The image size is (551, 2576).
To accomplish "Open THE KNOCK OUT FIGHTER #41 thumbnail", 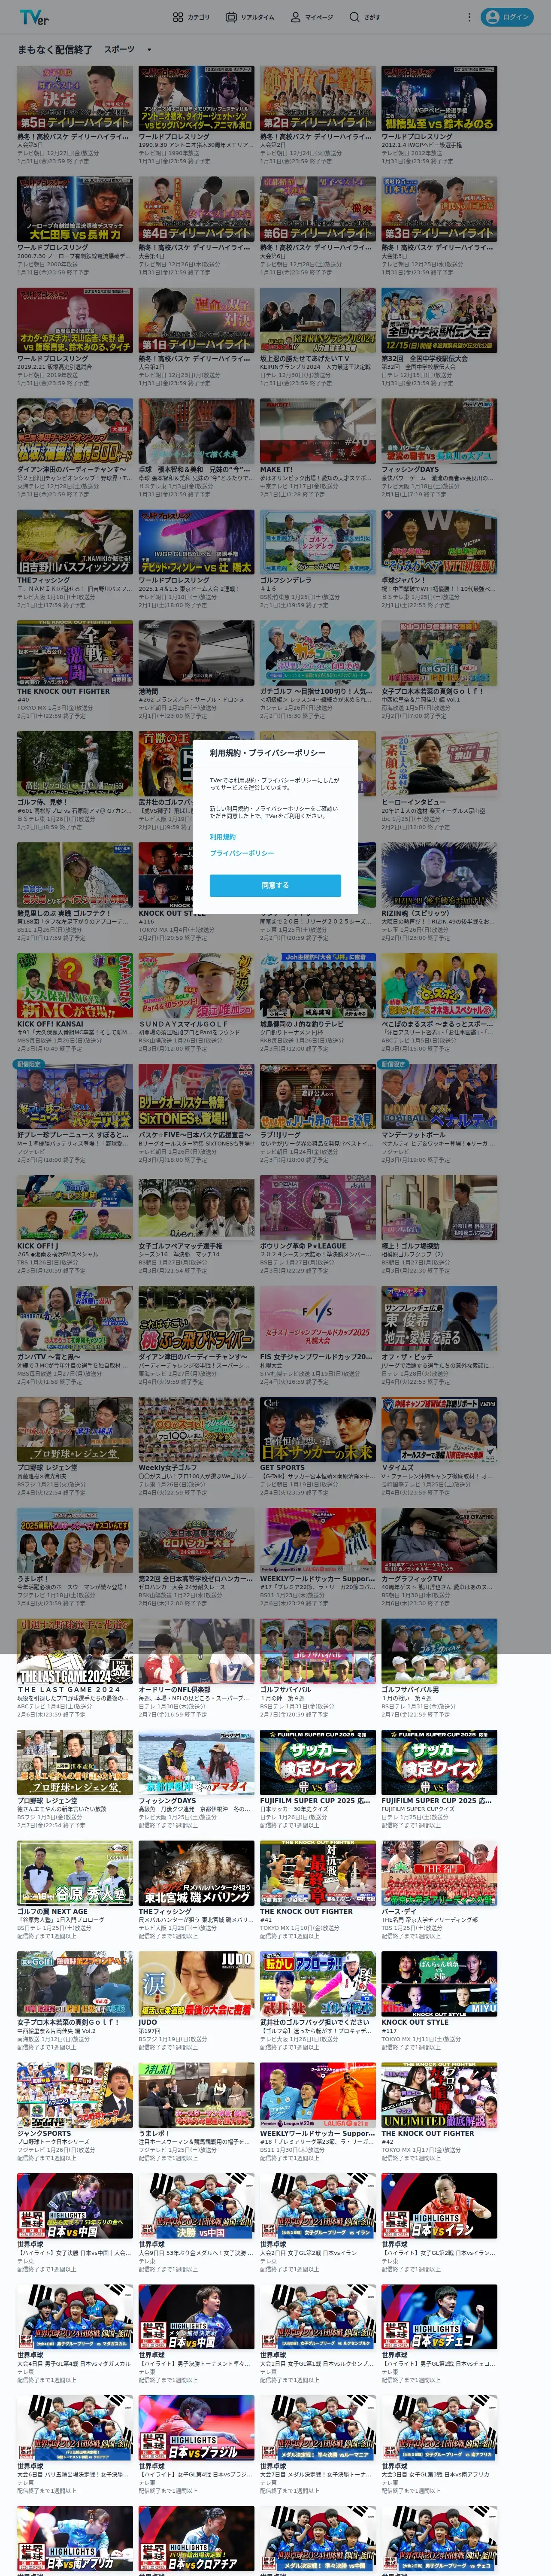I will pos(318,1874).
